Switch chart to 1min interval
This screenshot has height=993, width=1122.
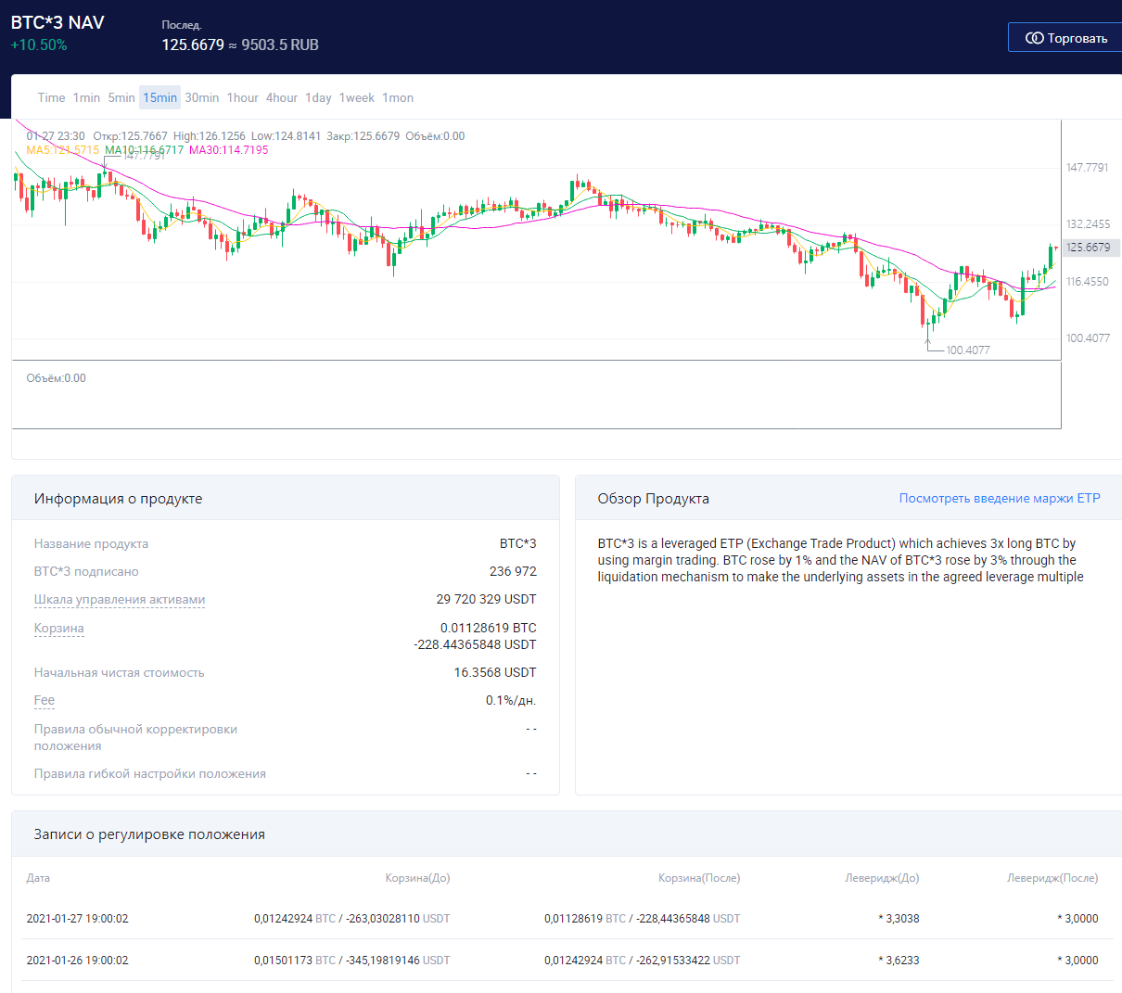86,98
